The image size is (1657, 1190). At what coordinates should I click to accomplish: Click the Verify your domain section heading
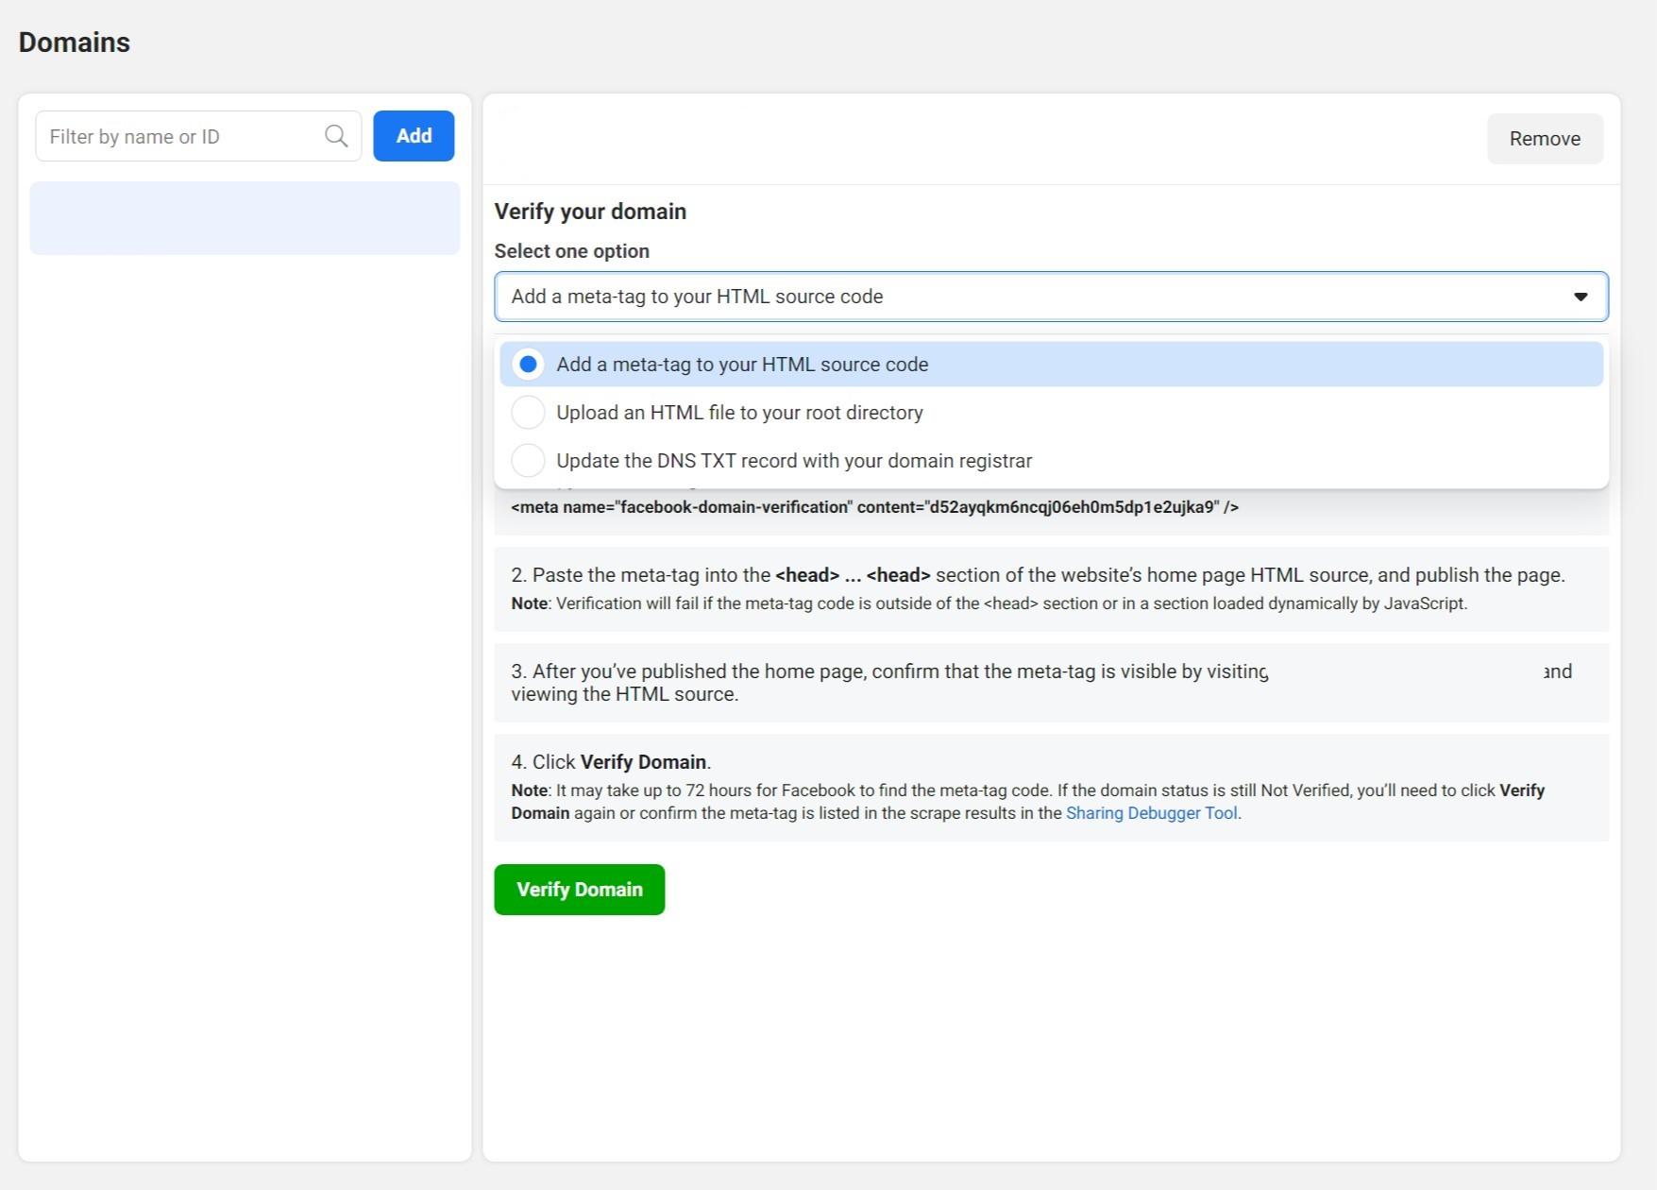point(589,211)
